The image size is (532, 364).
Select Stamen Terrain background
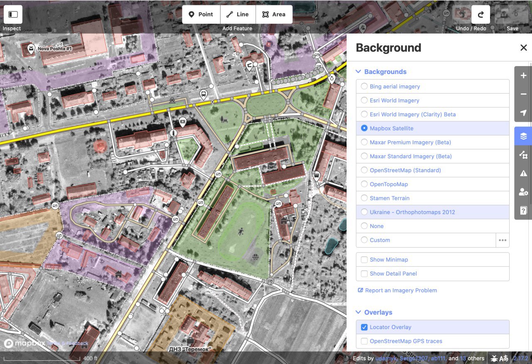click(433, 198)
